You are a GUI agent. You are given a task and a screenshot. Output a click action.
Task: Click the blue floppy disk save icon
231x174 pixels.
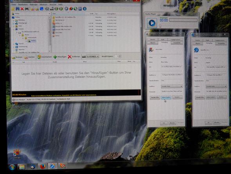tap(18, 9)
